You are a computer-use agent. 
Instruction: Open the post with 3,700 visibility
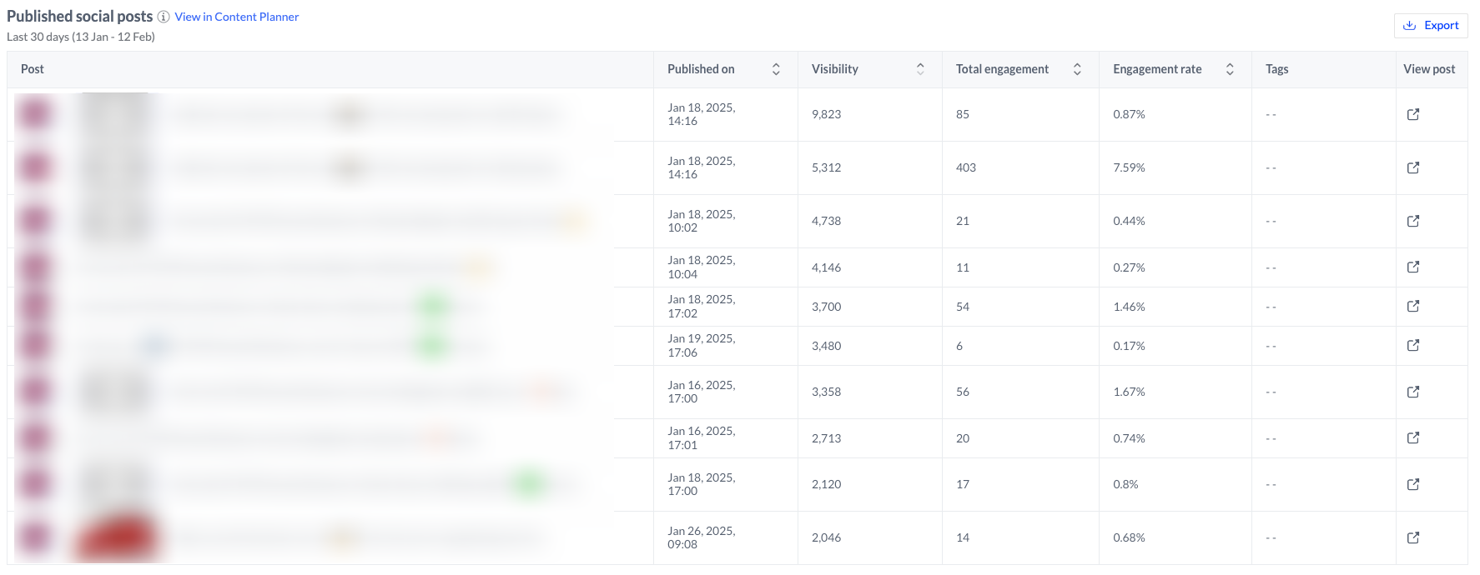click(x=1412, y=306)
